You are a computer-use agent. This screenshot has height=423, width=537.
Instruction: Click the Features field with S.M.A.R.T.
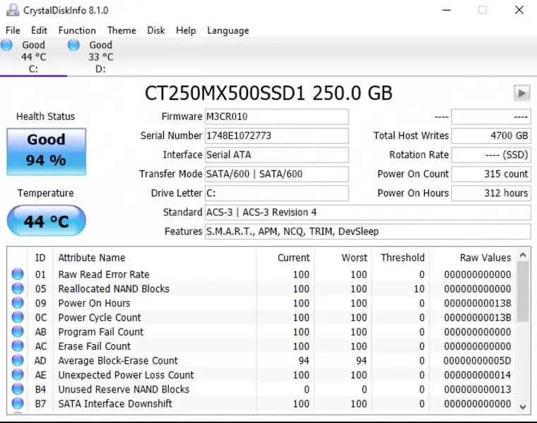[368, 232]
